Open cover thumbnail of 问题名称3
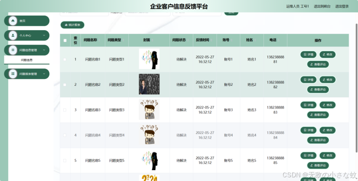This screenshot has height=181, width=358. (149, 109)
